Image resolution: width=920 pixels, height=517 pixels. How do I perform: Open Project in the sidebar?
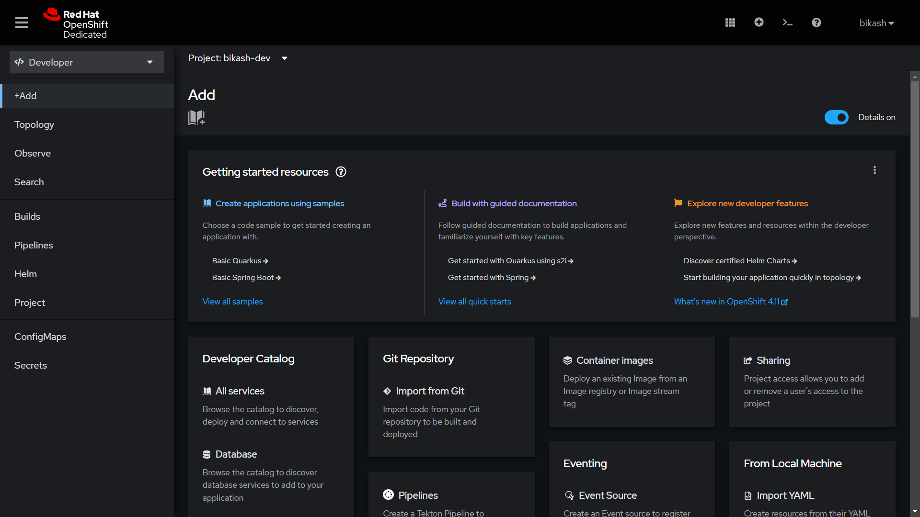pos(87,303)
